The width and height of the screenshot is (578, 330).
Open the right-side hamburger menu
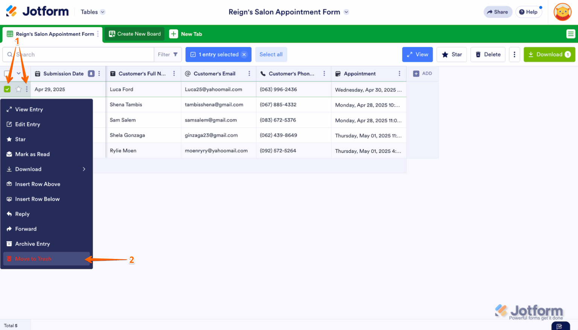click(570, 34)
